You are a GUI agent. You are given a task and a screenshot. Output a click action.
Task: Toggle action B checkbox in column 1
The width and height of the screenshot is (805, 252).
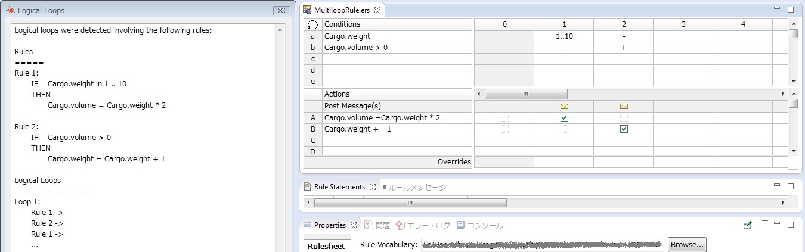564,129
